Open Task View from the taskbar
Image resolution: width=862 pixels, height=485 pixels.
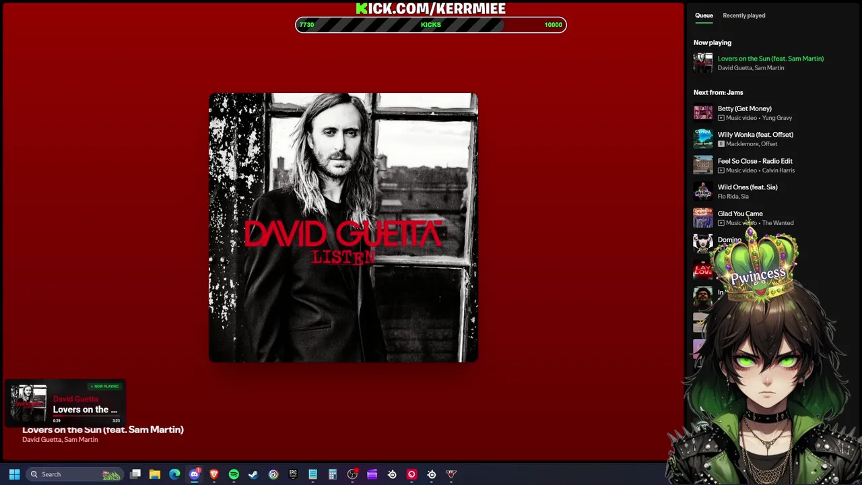(x=135, y=474)
